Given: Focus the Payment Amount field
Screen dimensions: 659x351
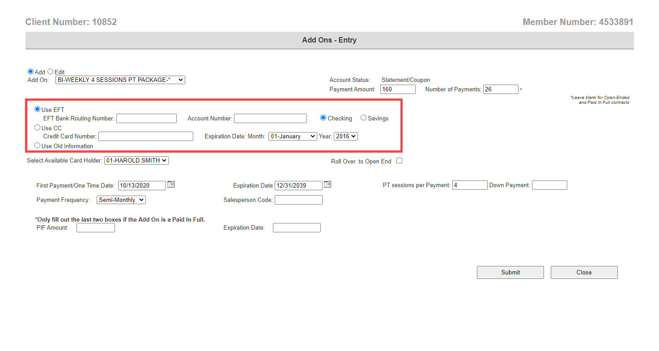Looking at the screenshot, I should tap(398, 89).
